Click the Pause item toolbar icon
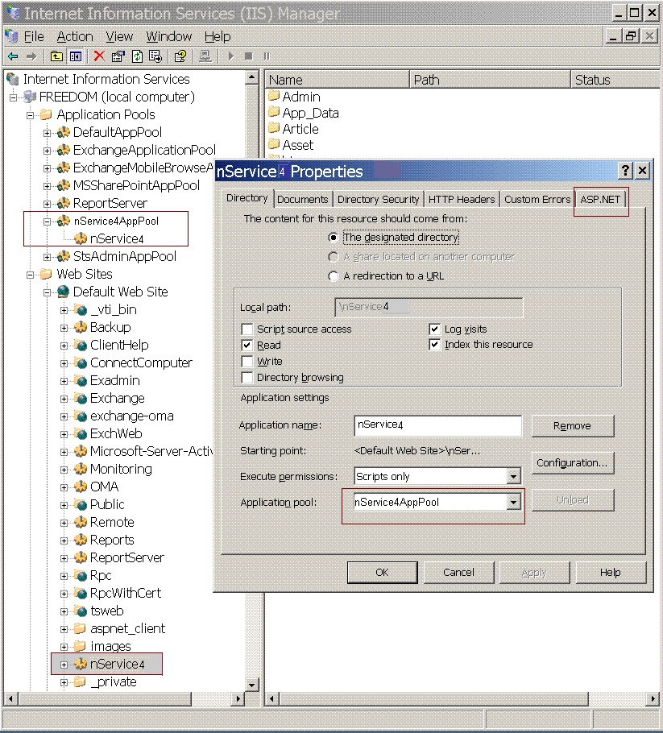 [267, 56]
